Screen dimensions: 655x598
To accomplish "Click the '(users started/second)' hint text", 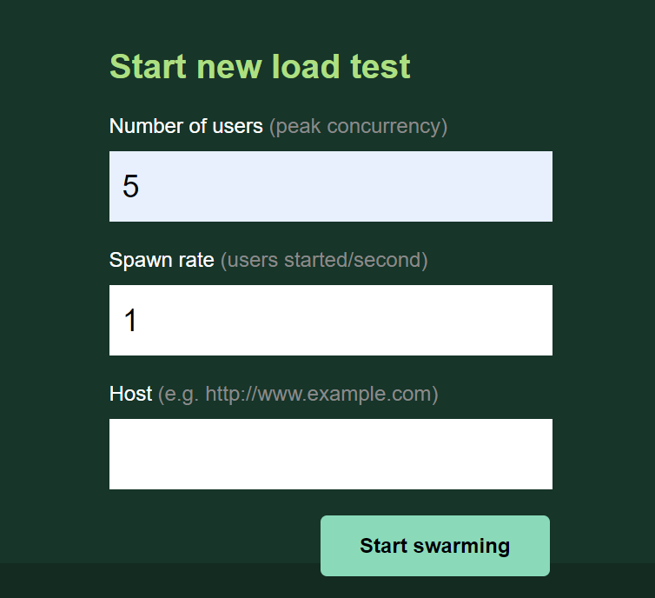I will coord(324,260).
